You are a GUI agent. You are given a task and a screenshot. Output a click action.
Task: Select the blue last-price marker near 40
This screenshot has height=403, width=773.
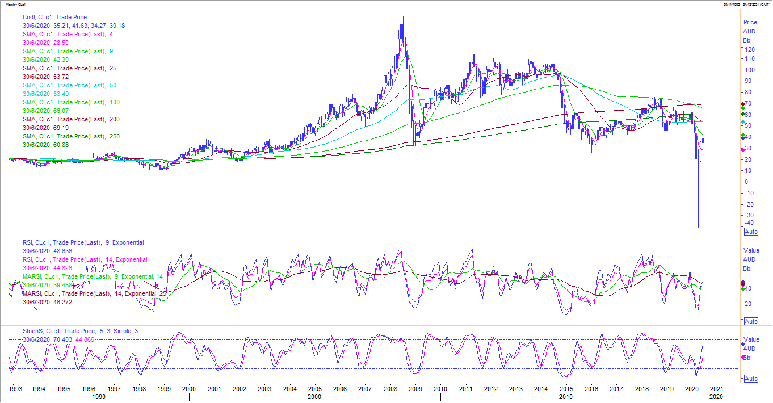pyautogui.click(x=743, y=138)
